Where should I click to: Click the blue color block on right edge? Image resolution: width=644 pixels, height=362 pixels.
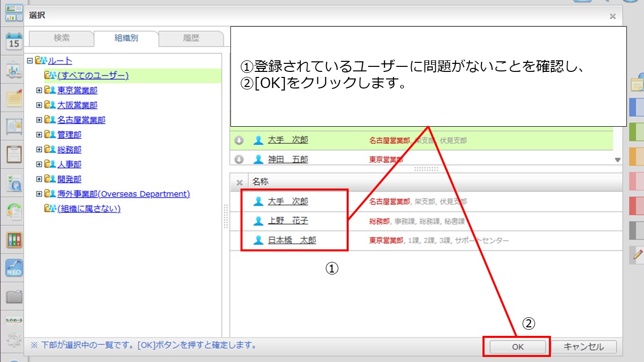click(x=636, y=108)
